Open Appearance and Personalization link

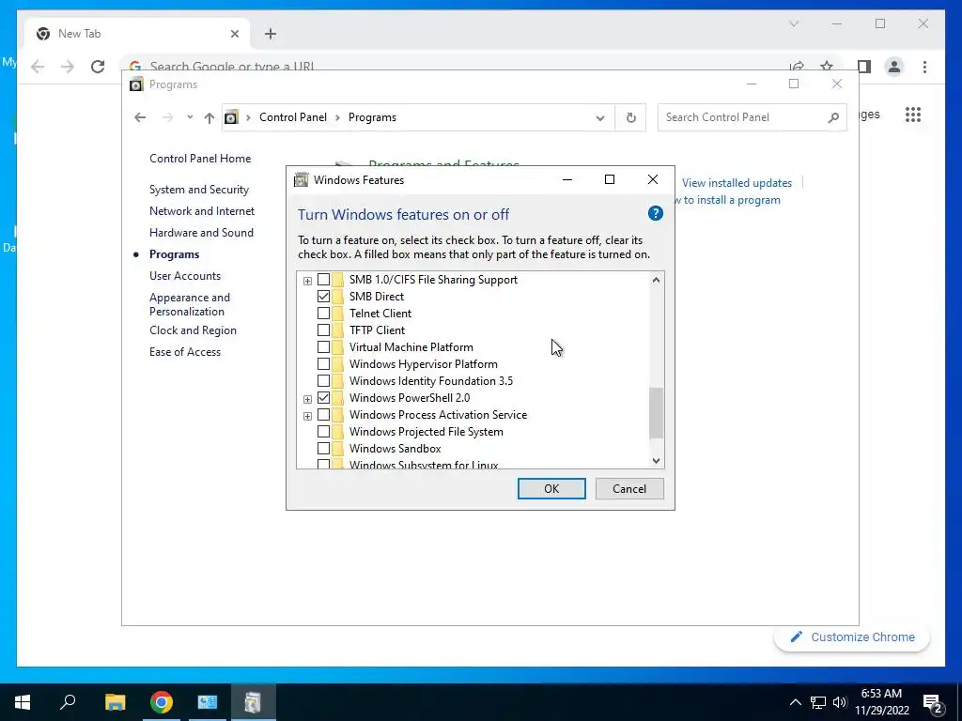190,305
